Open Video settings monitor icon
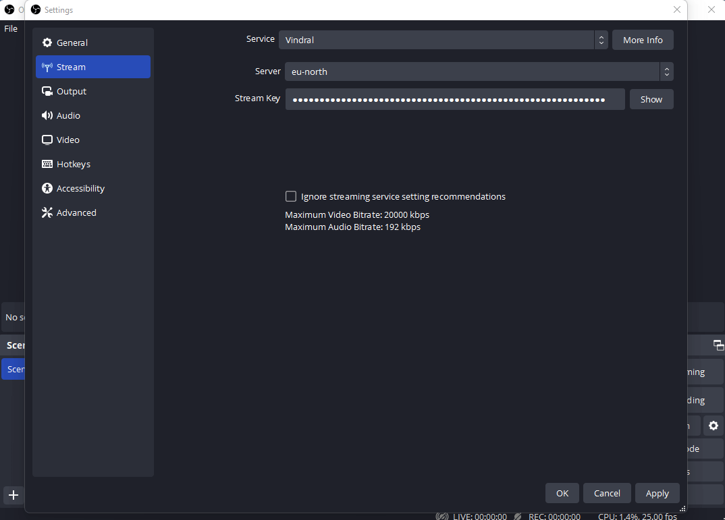The height and width of the screenshot is (520, 725). 47,140
